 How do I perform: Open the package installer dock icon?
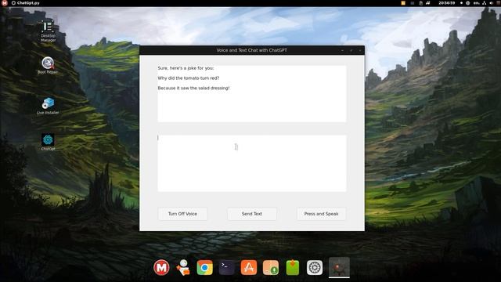(x=271, y=267)
